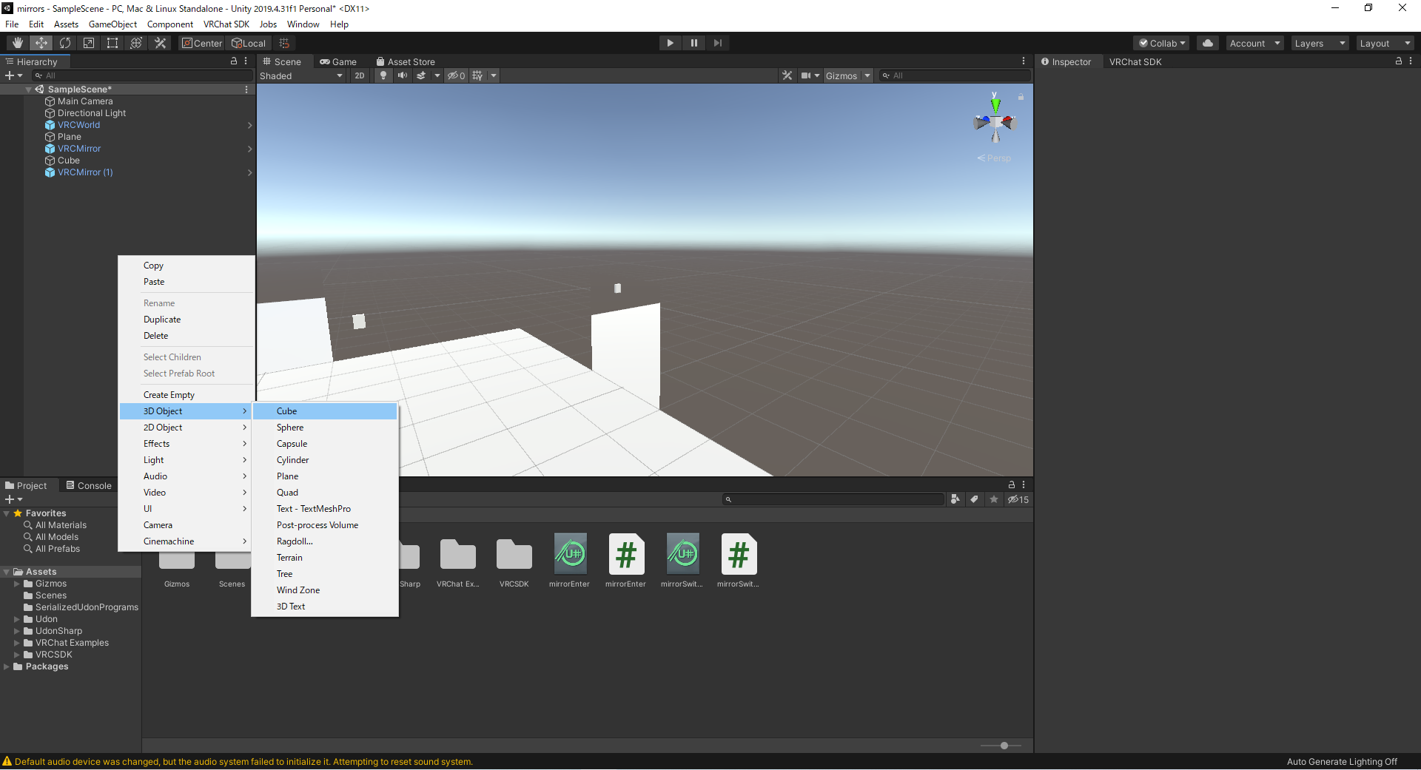The image size is (1421, 770).
Task: Toggle scene audio speaker icon
Action: [x=402, y=75]
